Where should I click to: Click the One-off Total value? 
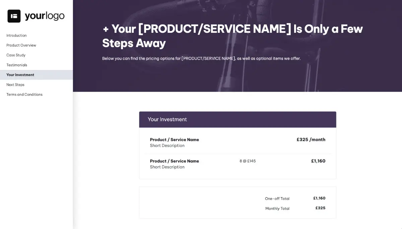pyautogui.click(x=320, y=198)
